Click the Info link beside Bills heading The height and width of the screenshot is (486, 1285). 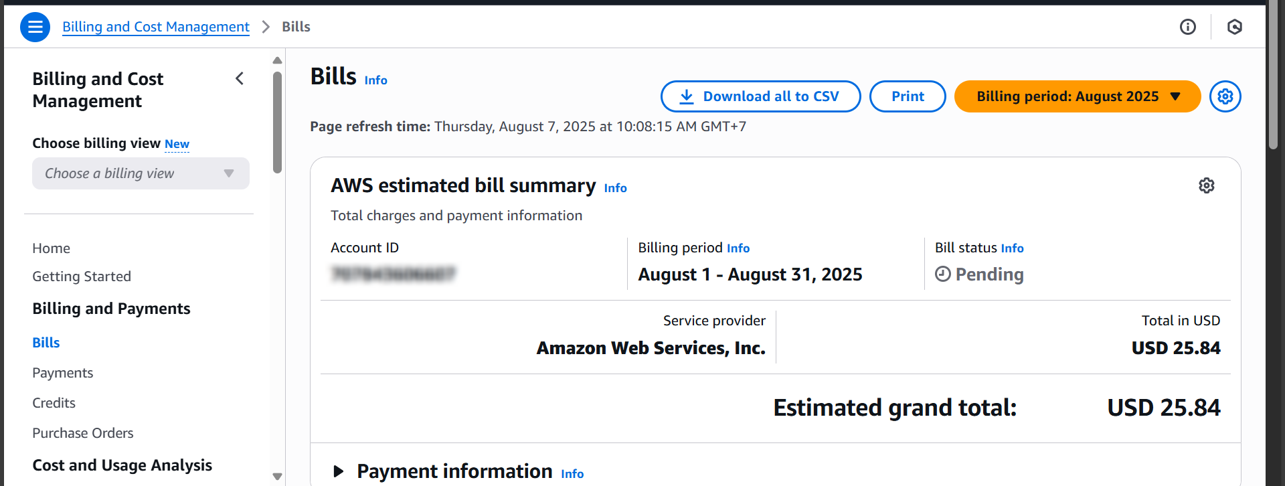point(375,80)
